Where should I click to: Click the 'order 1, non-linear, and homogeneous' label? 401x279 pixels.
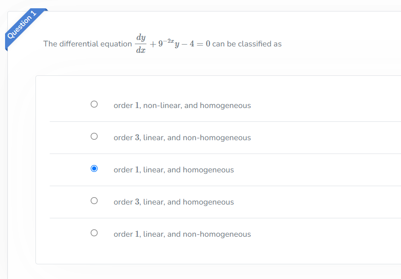pyautogui.click(x=182, y=105)
